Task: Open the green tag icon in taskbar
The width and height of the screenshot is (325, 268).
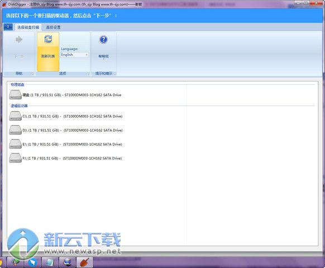Action: click(15, 262)
